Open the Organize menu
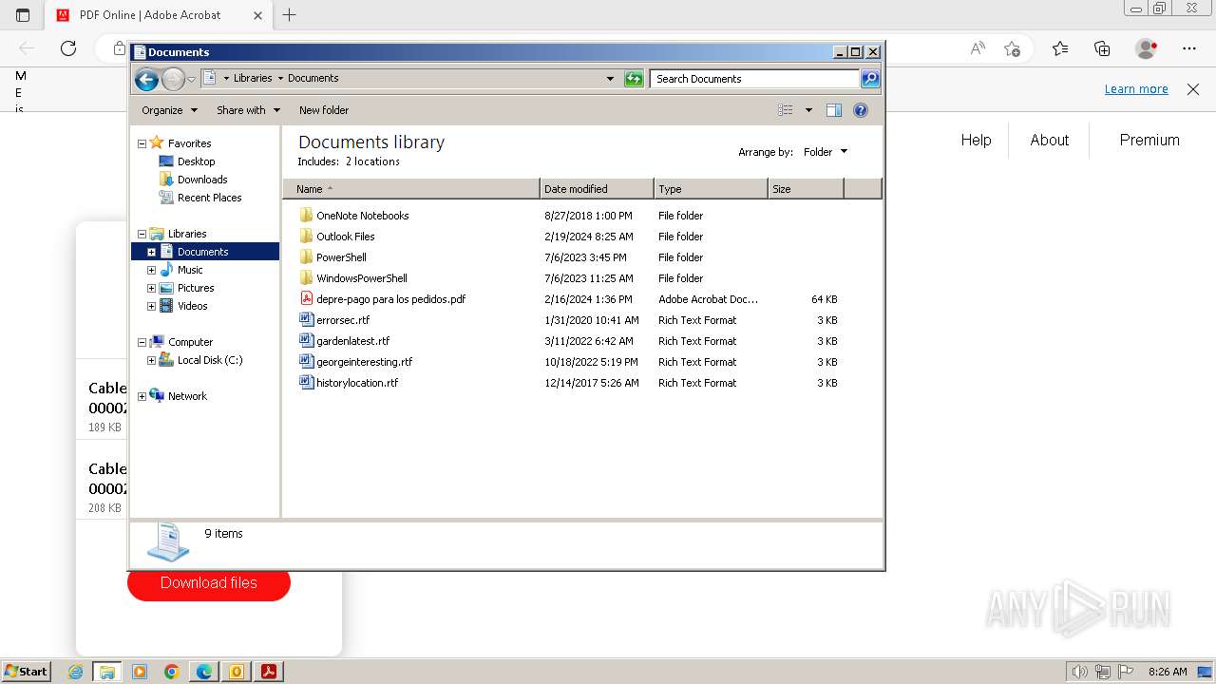This screenshot has height=684, width=1216. pyautogui.click(x=170, y=110)
